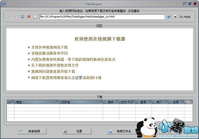
Task: Sort by the 地址 column header
Action: [37, 102]
